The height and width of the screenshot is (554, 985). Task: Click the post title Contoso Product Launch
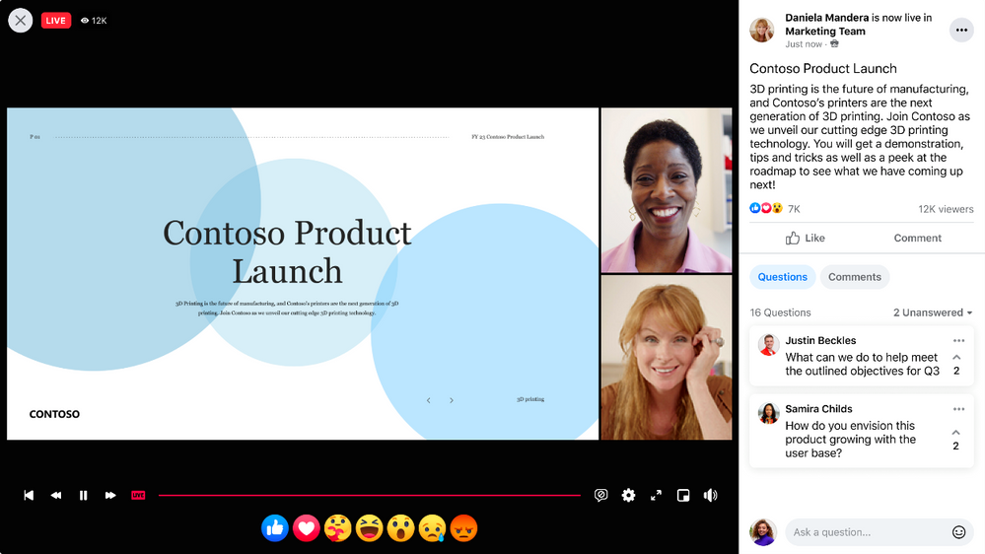tap(823, 68)
